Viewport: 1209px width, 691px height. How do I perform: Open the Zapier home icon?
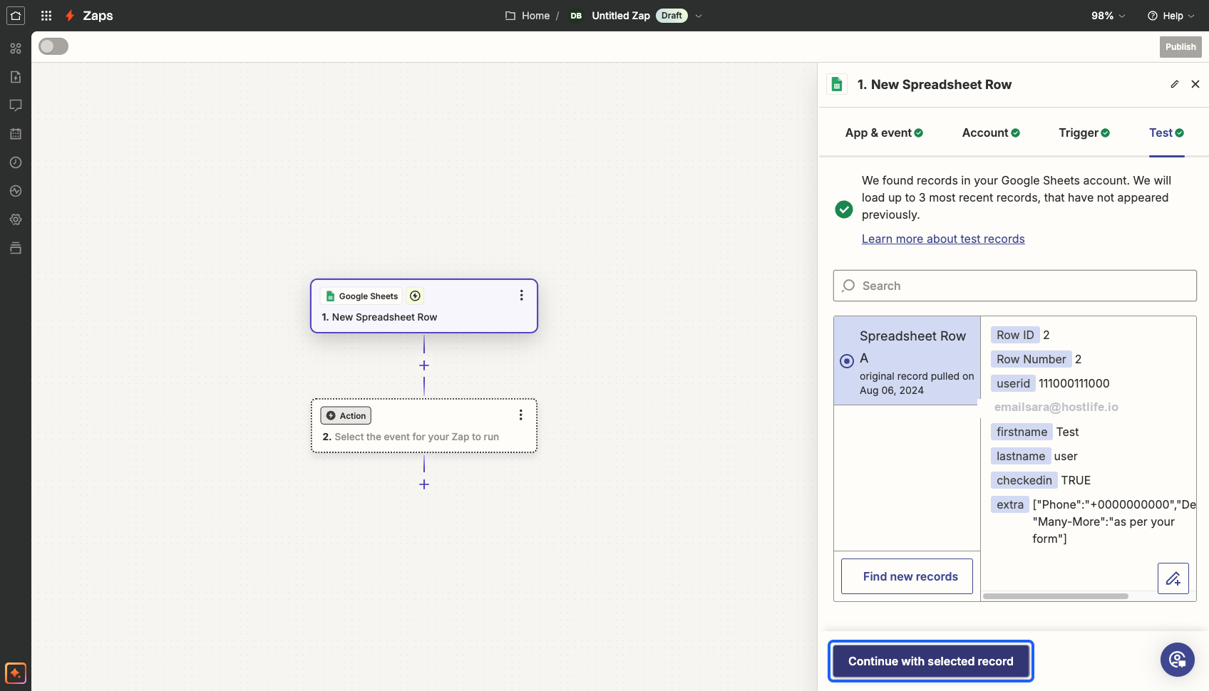pos(16,16)
